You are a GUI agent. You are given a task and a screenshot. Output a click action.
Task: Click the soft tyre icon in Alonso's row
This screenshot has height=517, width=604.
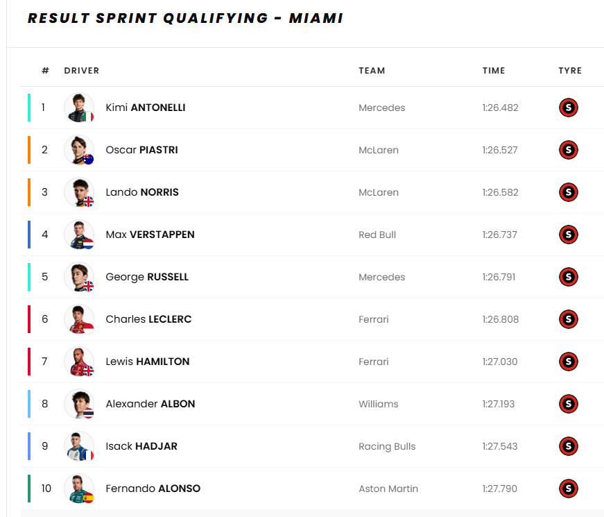click(568, 489)
